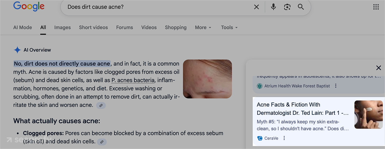Screen dimensions: 385x149
Task: Go to the Forums tab
Action: 124,27
